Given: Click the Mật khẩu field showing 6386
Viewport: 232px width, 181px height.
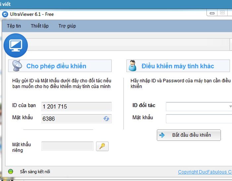Looking at the screenshot, I should click(x=77, y=119).
